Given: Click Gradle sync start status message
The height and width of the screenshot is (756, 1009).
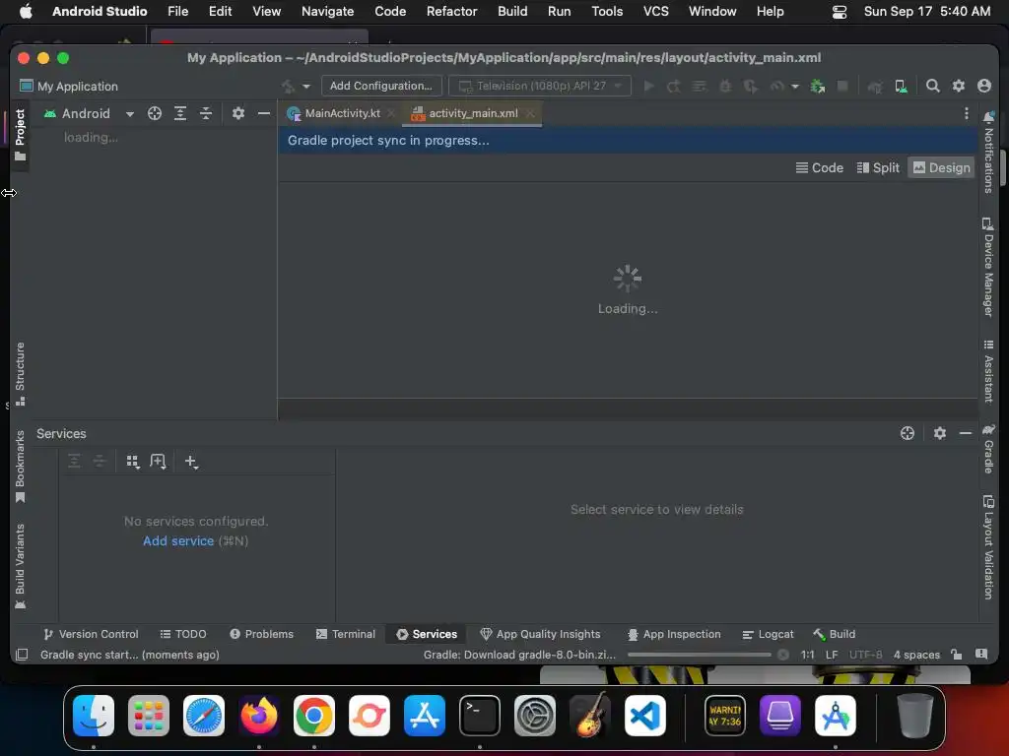Looking at the screenshot, I should click(x=130, y=655).
